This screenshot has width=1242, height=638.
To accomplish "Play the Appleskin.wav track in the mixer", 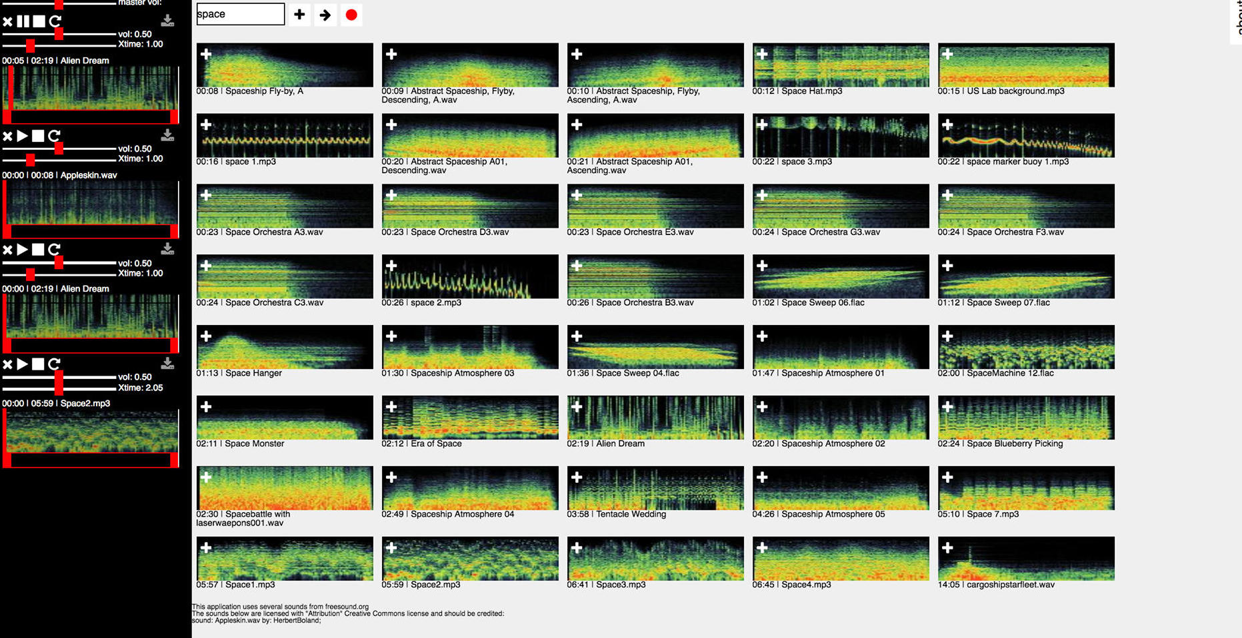I will click(x=23, y=136).
